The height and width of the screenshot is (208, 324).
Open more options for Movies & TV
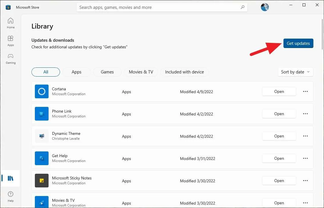tap(305, 203)
